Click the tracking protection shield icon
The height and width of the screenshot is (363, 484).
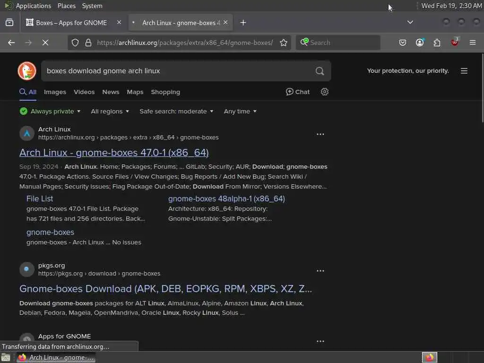[x=75, y=43]
